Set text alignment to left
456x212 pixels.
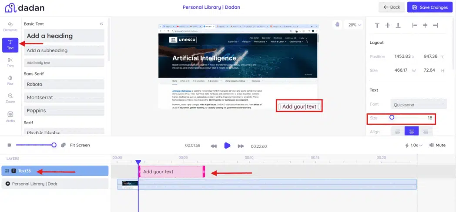397,132
